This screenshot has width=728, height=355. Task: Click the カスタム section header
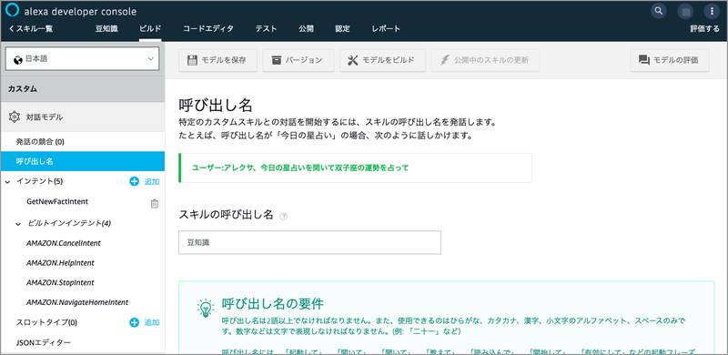point(83,88)
